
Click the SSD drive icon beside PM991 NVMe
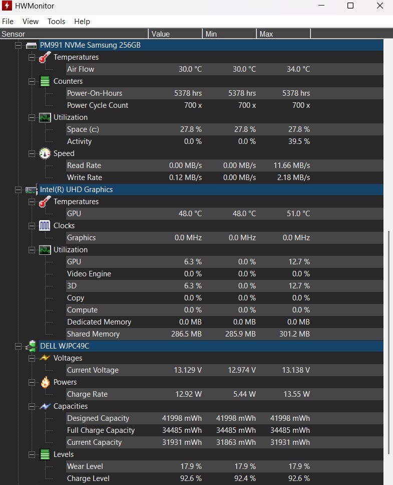tap(32, 45)
